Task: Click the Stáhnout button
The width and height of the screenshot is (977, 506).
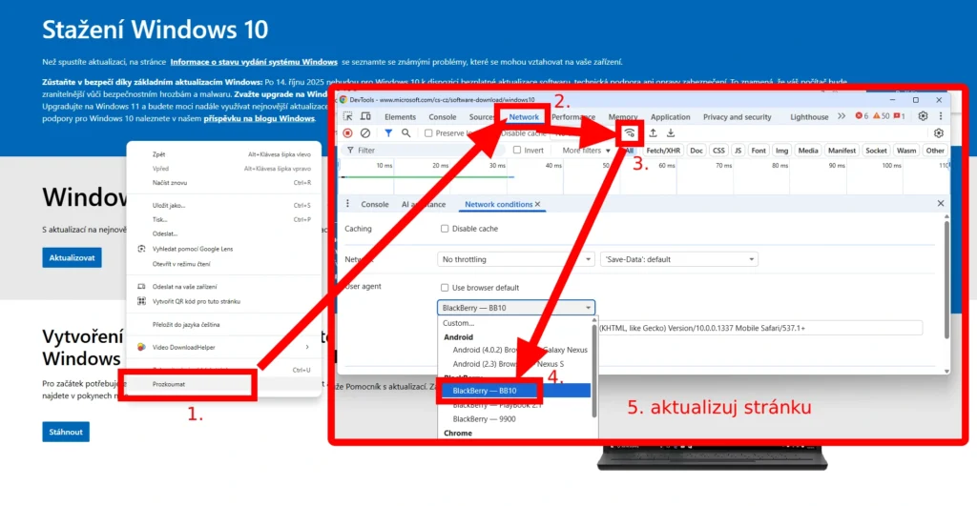Action: 66,432
